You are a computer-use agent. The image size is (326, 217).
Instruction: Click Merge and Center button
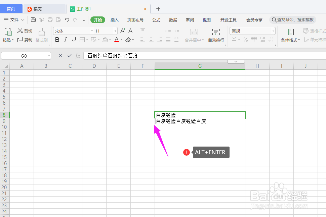pos(194,35)
